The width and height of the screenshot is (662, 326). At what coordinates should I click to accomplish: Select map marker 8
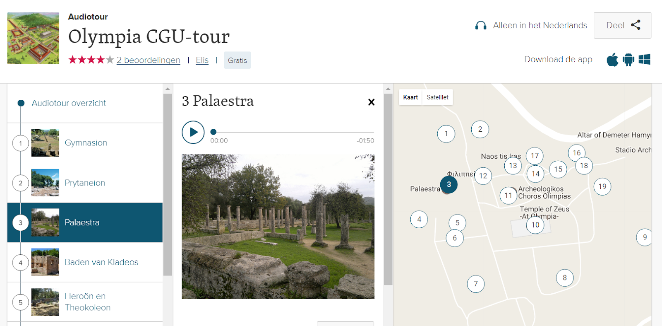[x=565, y=278]
